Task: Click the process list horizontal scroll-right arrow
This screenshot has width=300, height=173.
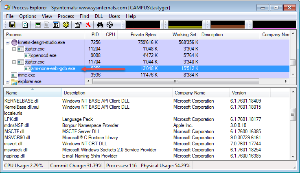Action: 286,81
